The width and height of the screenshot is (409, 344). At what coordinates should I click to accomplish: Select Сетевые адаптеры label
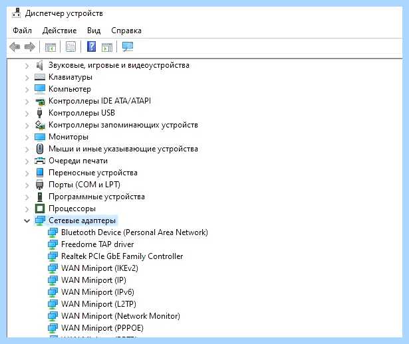pyautogui.click(x=82, y=220)
